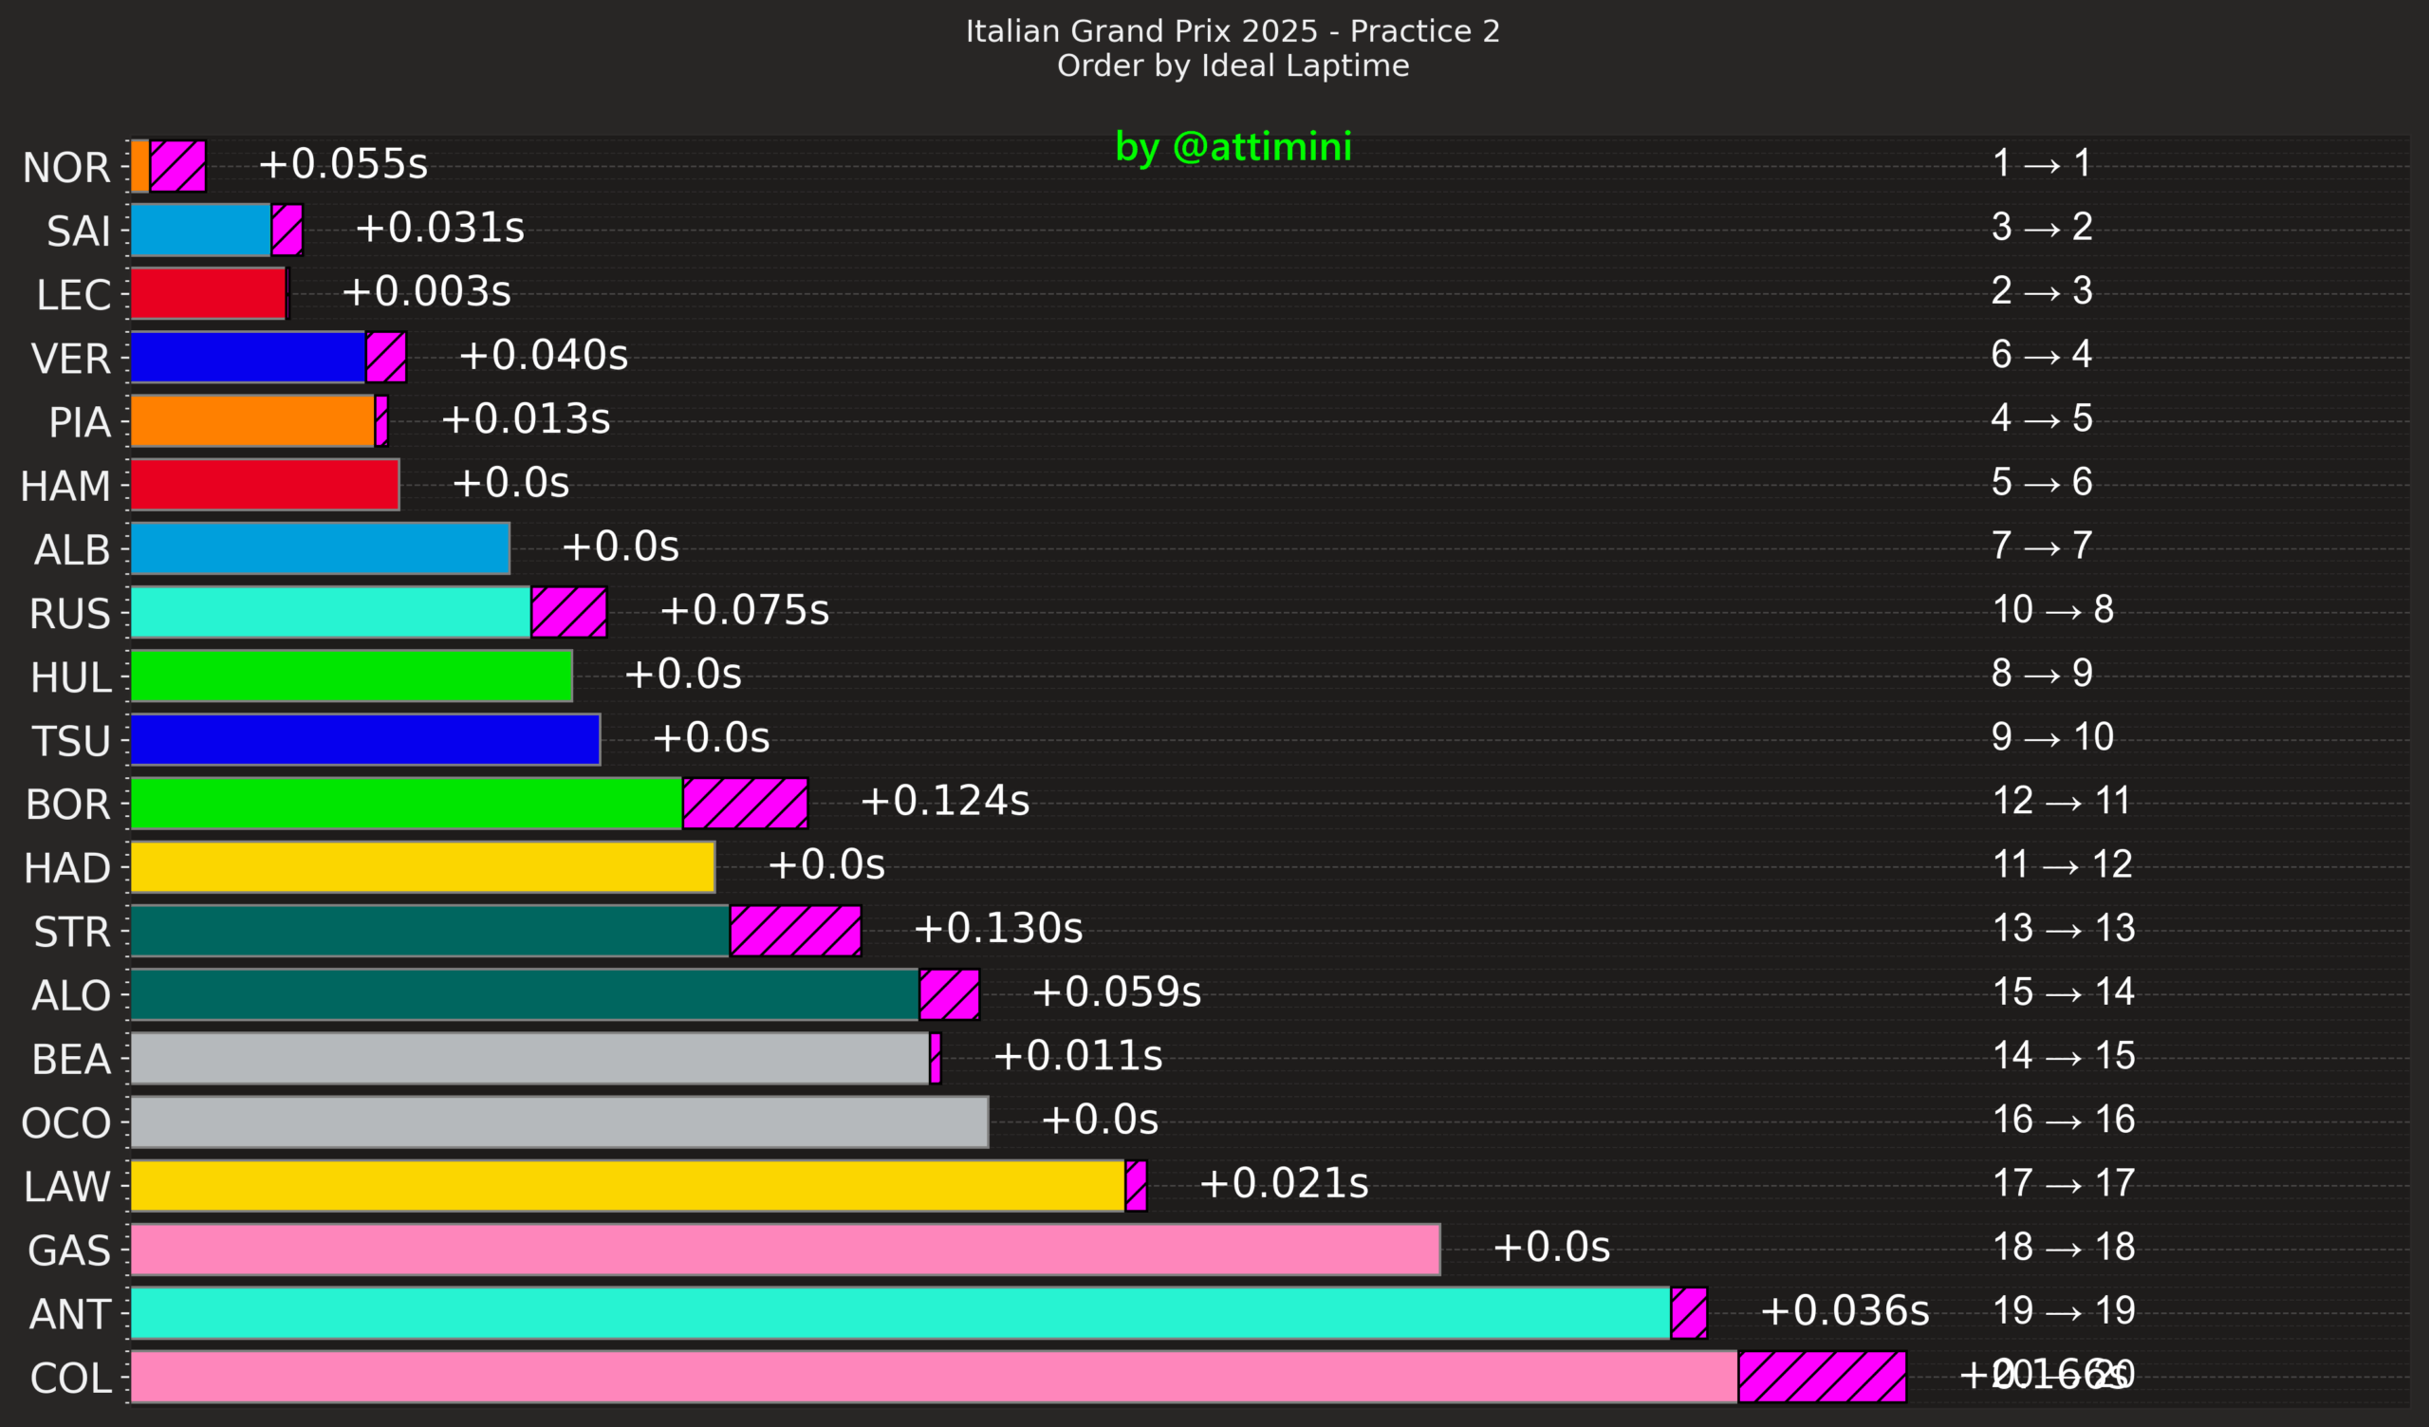The image size is (2429, 1427).
Task: Click the turquoise RUS bar
Action: 330,611
